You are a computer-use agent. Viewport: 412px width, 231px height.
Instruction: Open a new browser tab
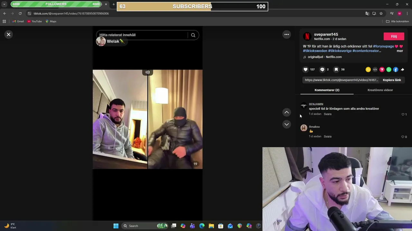[113, 4]
